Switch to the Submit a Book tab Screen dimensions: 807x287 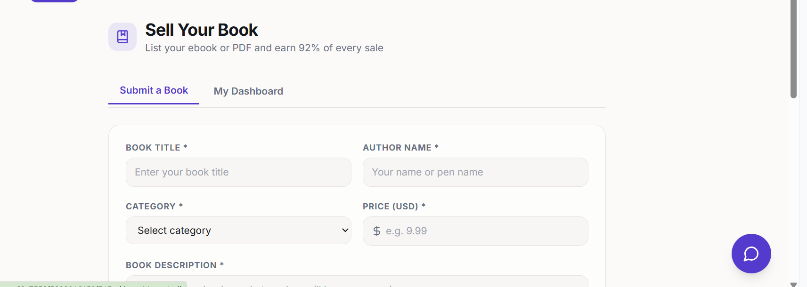click(154, 90)
